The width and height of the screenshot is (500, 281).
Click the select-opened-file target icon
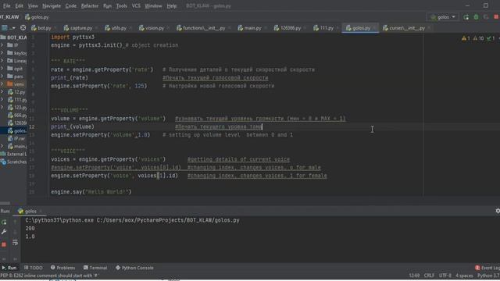(x=23, y=28)
